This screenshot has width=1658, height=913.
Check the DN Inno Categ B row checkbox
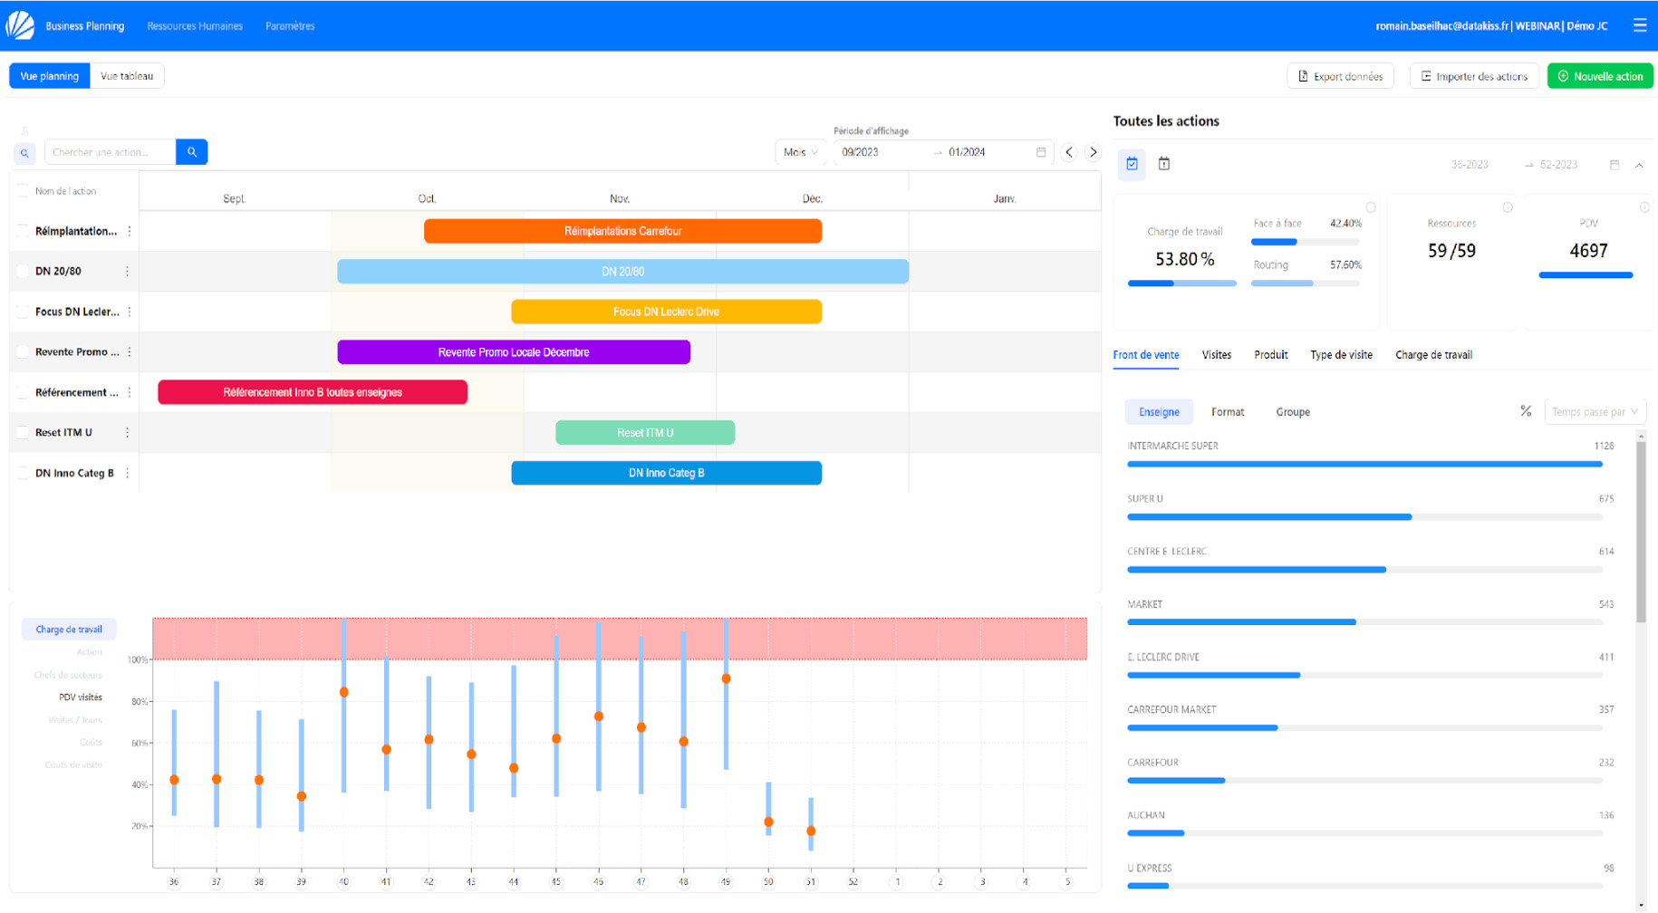[x=23, y=473]
